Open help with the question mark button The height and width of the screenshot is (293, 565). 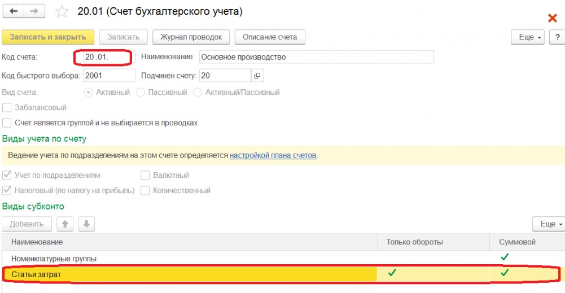(x=556, y=37)
